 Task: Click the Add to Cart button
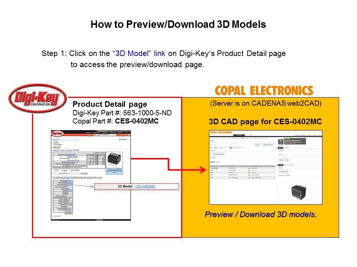pyautogui.click(x=84, y=173)
